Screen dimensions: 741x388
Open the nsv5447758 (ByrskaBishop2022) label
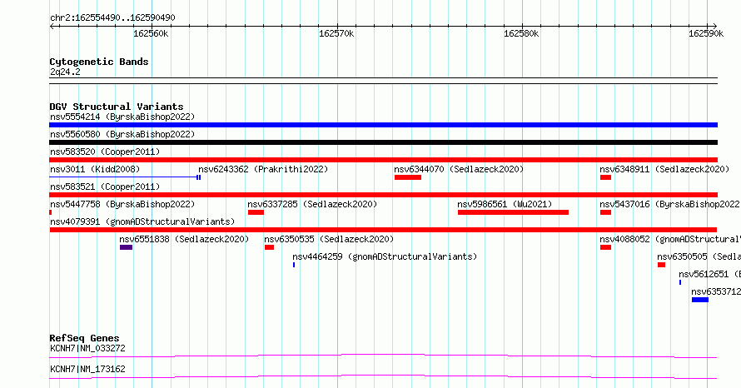coord(122,204)
